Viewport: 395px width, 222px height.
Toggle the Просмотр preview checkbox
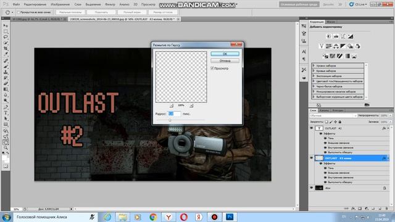point(212,68)
